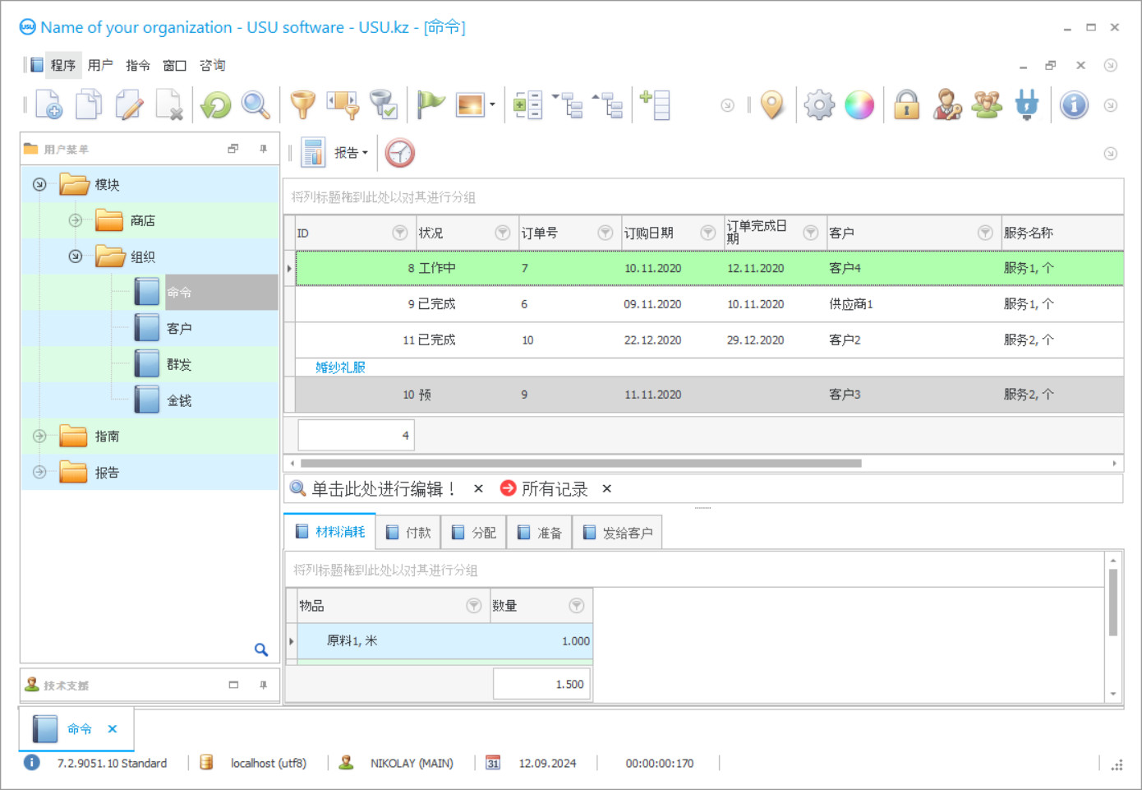Click the add column plus icon
Image resolution: width=1142 pixels, height=790 pixels.
pyautogui.click(x=655, y=105)
